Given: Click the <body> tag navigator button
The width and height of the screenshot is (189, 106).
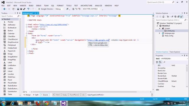Looking at the screenshot, I should (65, 95).
